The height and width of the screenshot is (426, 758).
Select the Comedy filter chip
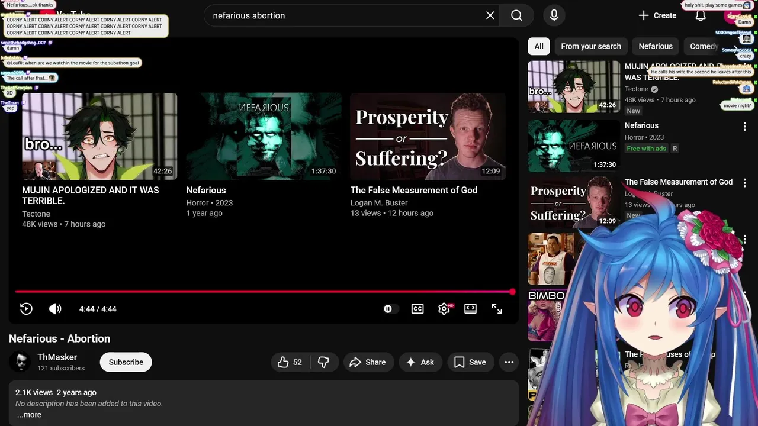pos(704,46)
